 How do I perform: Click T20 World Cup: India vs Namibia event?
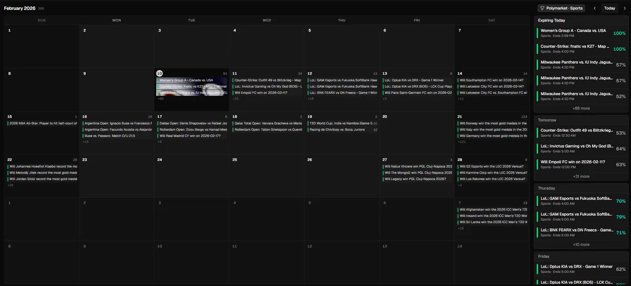coord(342,123)
